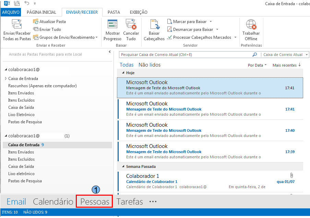Filter by Não lidos messages
The image size is (310, 218).
pos(150,65)
